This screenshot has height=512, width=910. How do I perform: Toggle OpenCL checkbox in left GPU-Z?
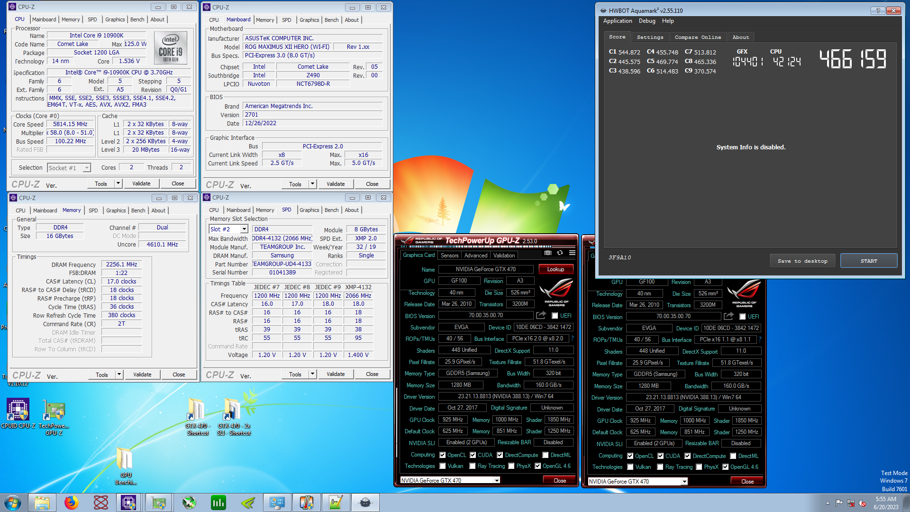[x=442, y=455]
